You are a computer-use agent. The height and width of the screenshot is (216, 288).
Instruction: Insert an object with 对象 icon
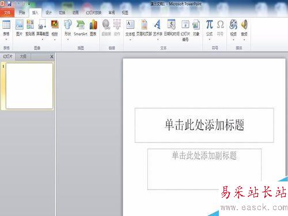click(x=196, y=25)
